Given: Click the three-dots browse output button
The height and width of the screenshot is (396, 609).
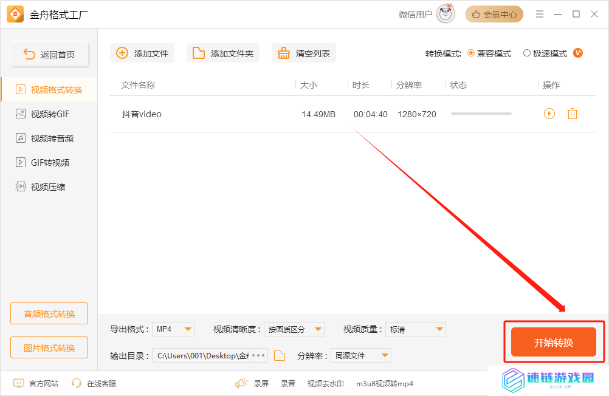Looking at the screenshot, I should [258, 355].
